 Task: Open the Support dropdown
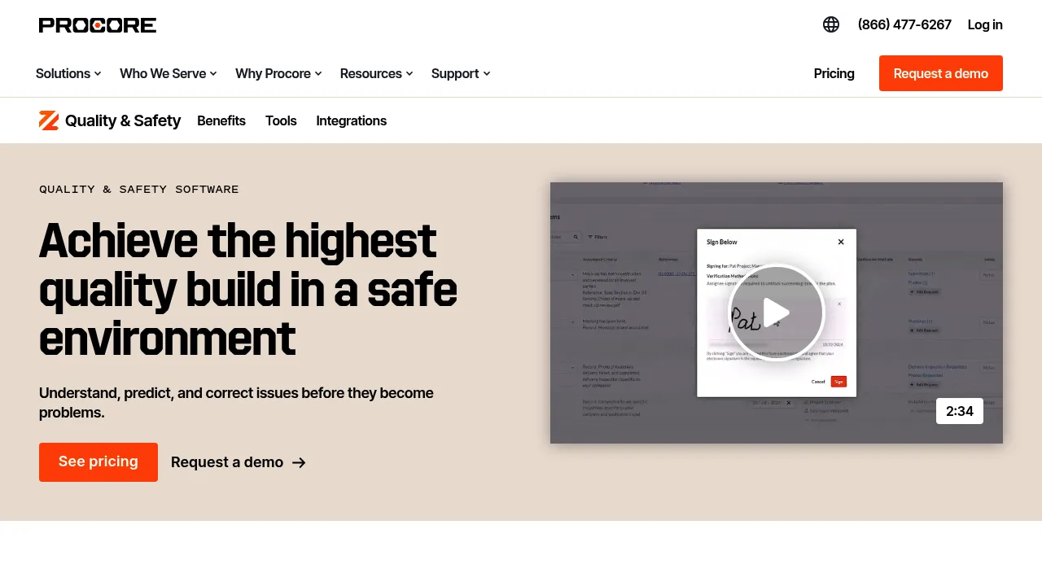tap(461, 73)
